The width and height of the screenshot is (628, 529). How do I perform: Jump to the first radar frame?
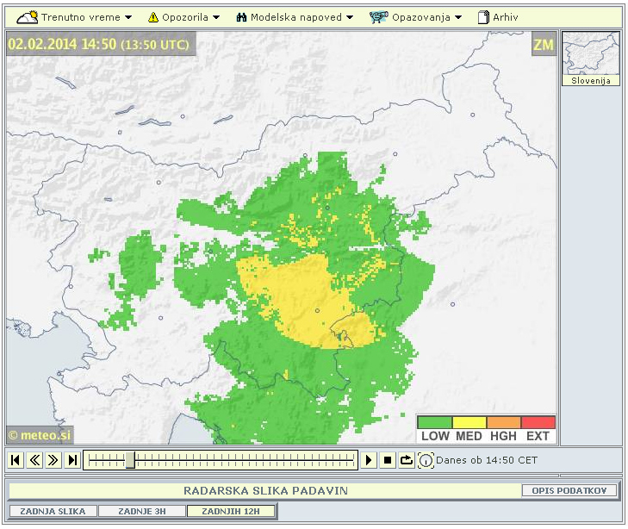pyautogui.click(x=16, y=460)
